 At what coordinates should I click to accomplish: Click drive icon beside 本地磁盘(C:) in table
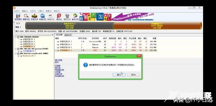click(58, 51)
